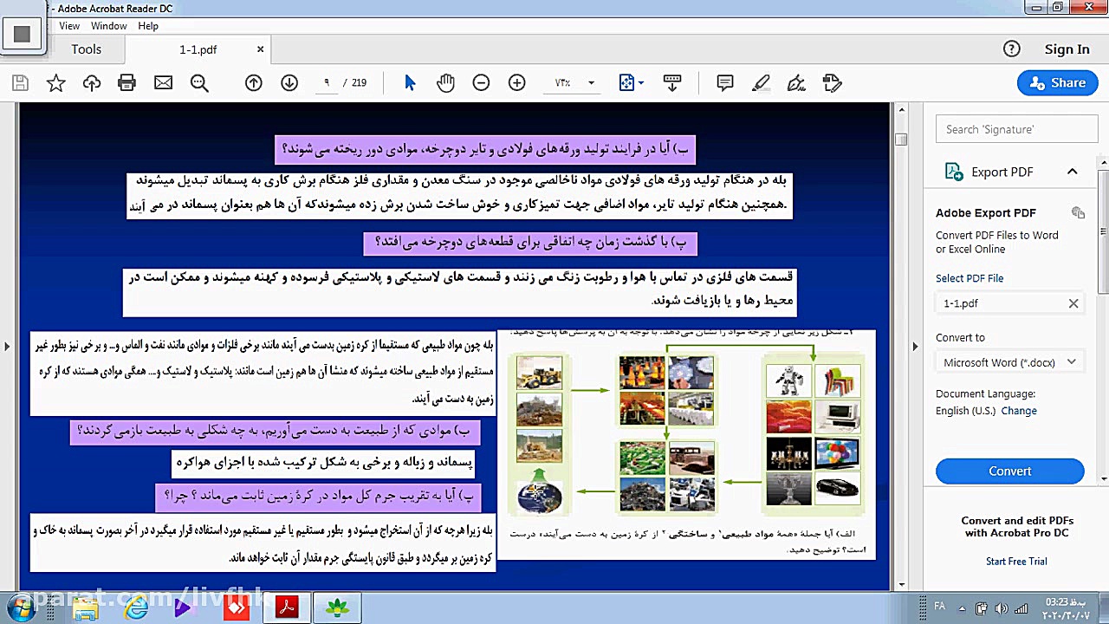Email the document as attachment

pyautogui.click(x=165, y=82)
